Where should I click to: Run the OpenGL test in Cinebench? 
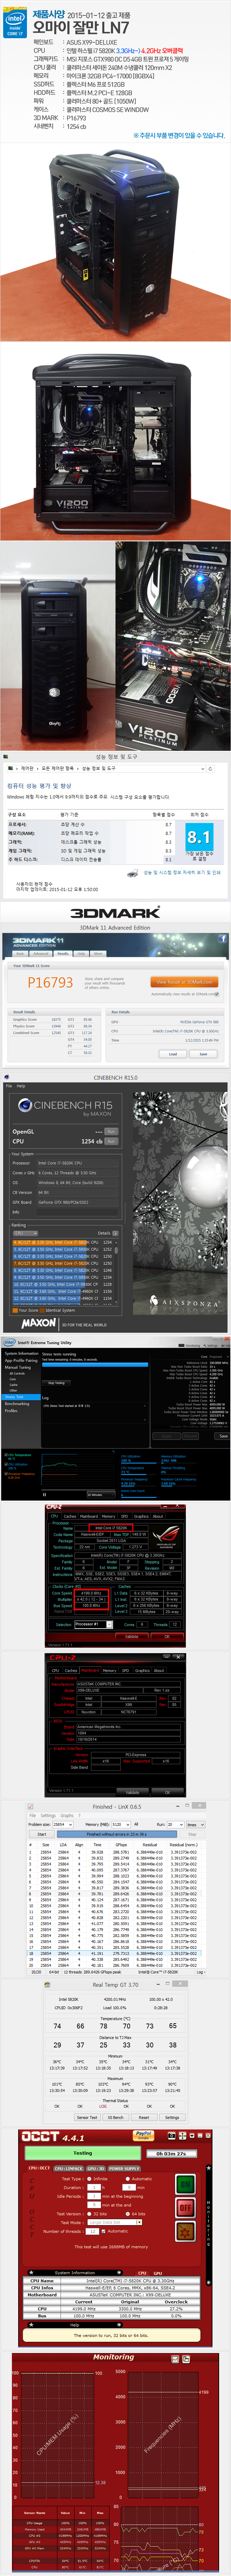pyautogui.click(x=111, y=1131)
